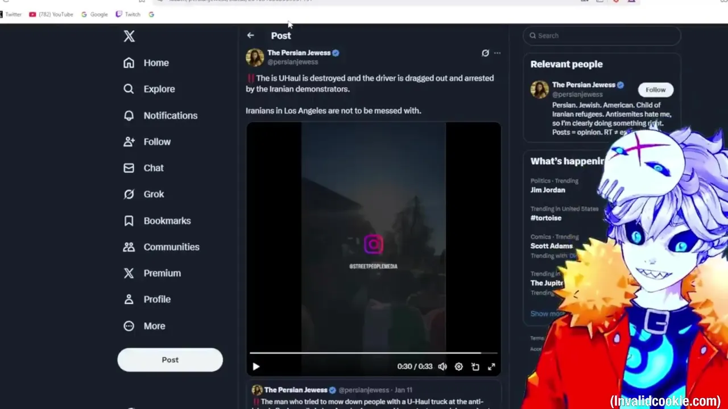Enter fullscreen on the video player
Viewport: 728px width, 409px height.
click(491, 366)
